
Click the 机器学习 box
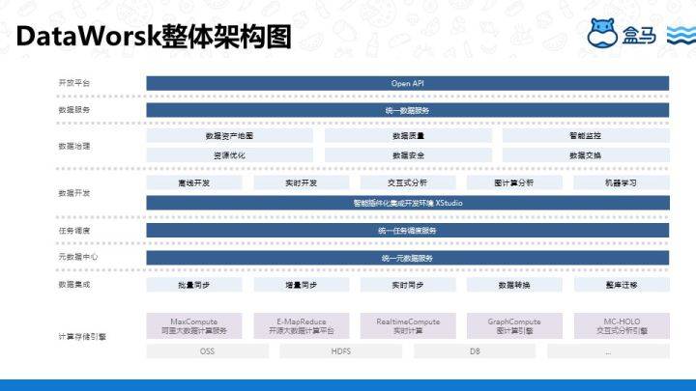coord(620,182)
